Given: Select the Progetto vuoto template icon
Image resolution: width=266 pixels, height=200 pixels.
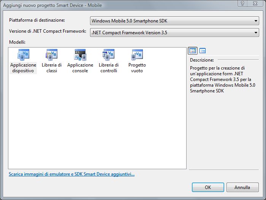Looking at the screenshot, I should (137, 55).
